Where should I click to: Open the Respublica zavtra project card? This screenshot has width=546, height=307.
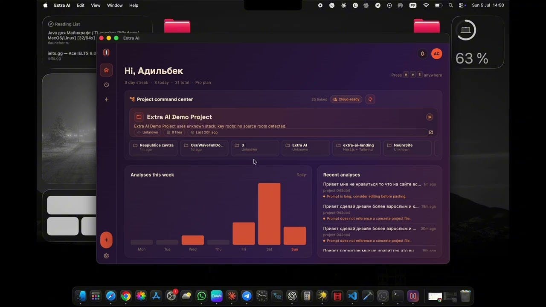153,148
